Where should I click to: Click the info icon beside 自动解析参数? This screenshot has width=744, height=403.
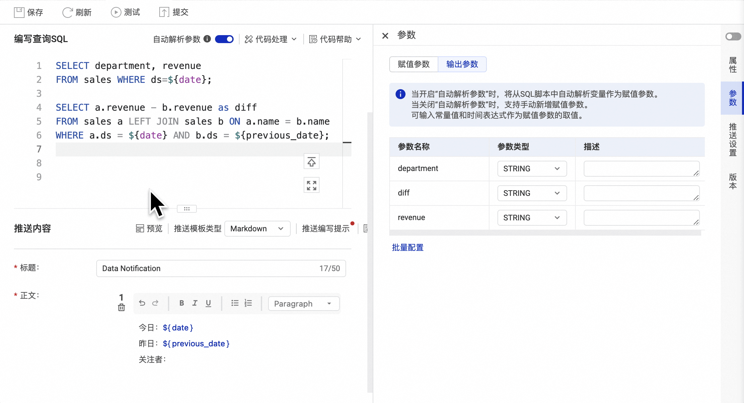[x=207, y=39]
